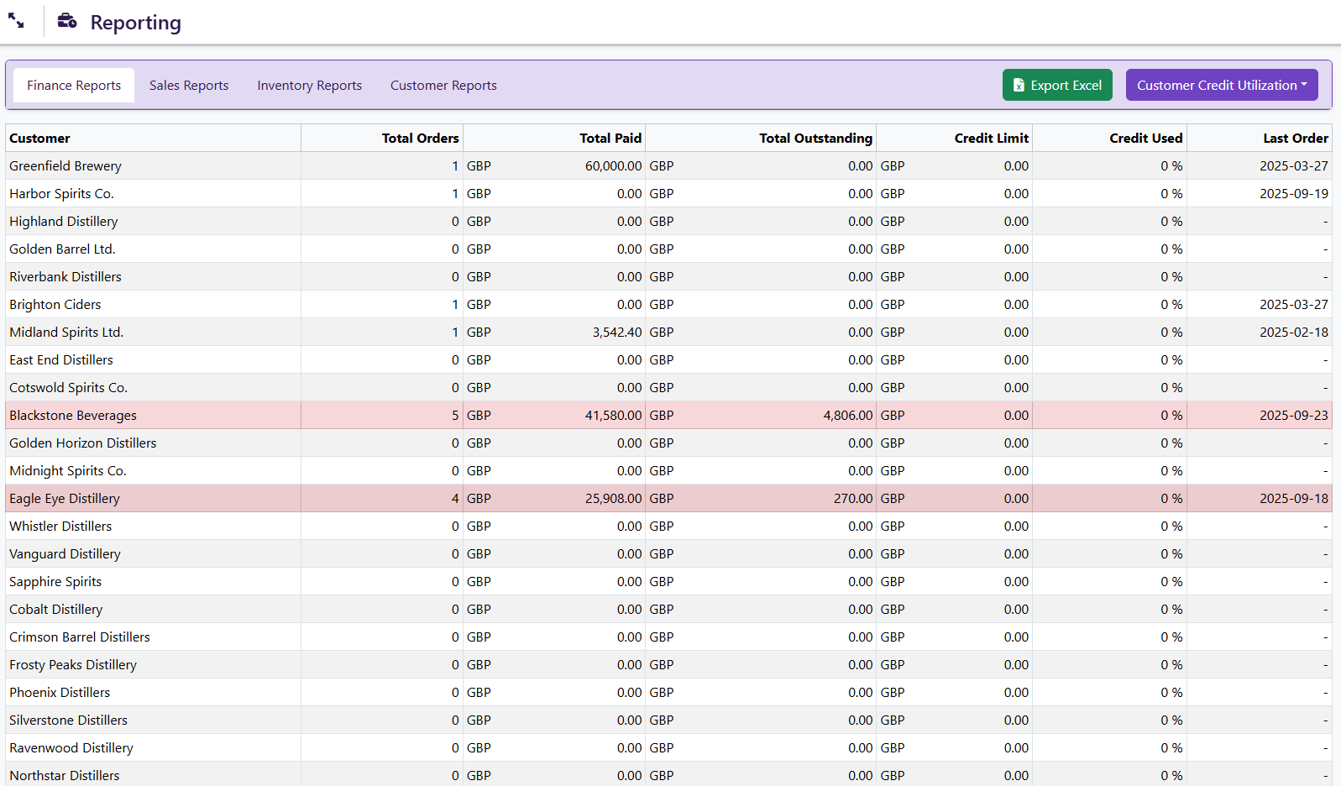Click the Reporting briefcase icon

pyautogui.click(x=67, y=21)
